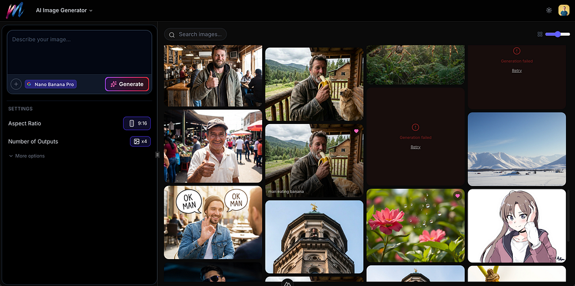The width and height of the screenshot is (575, 286).
Task: Open top man eating banana image
Action: 315,84
